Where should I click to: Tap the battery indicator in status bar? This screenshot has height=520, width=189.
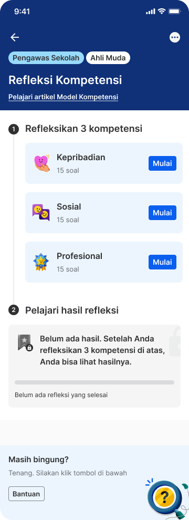click(175, 11)
